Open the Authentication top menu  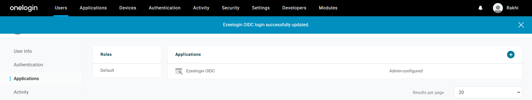click(x=165, y=8)
